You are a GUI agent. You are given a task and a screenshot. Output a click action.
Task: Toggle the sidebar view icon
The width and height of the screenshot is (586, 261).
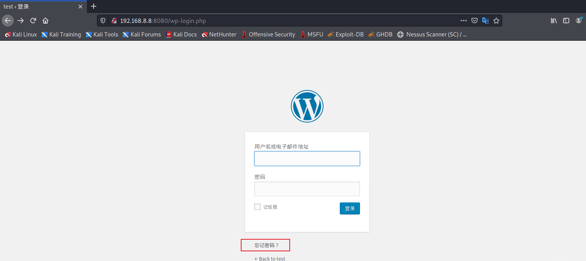tap(566, 21)
